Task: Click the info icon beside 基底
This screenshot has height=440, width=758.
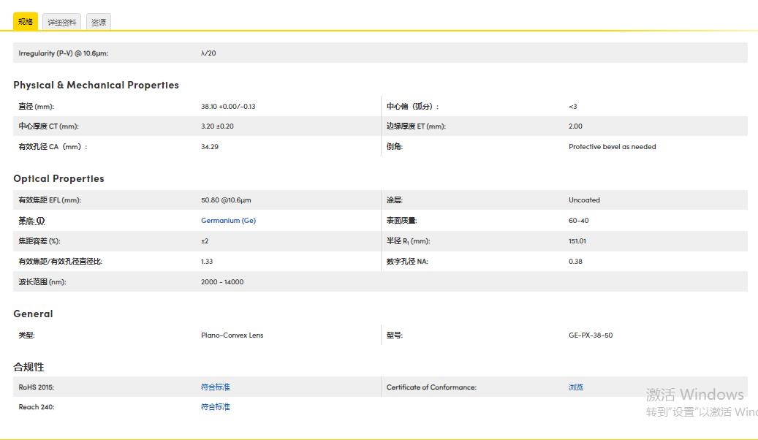Action: pos(41,221)
